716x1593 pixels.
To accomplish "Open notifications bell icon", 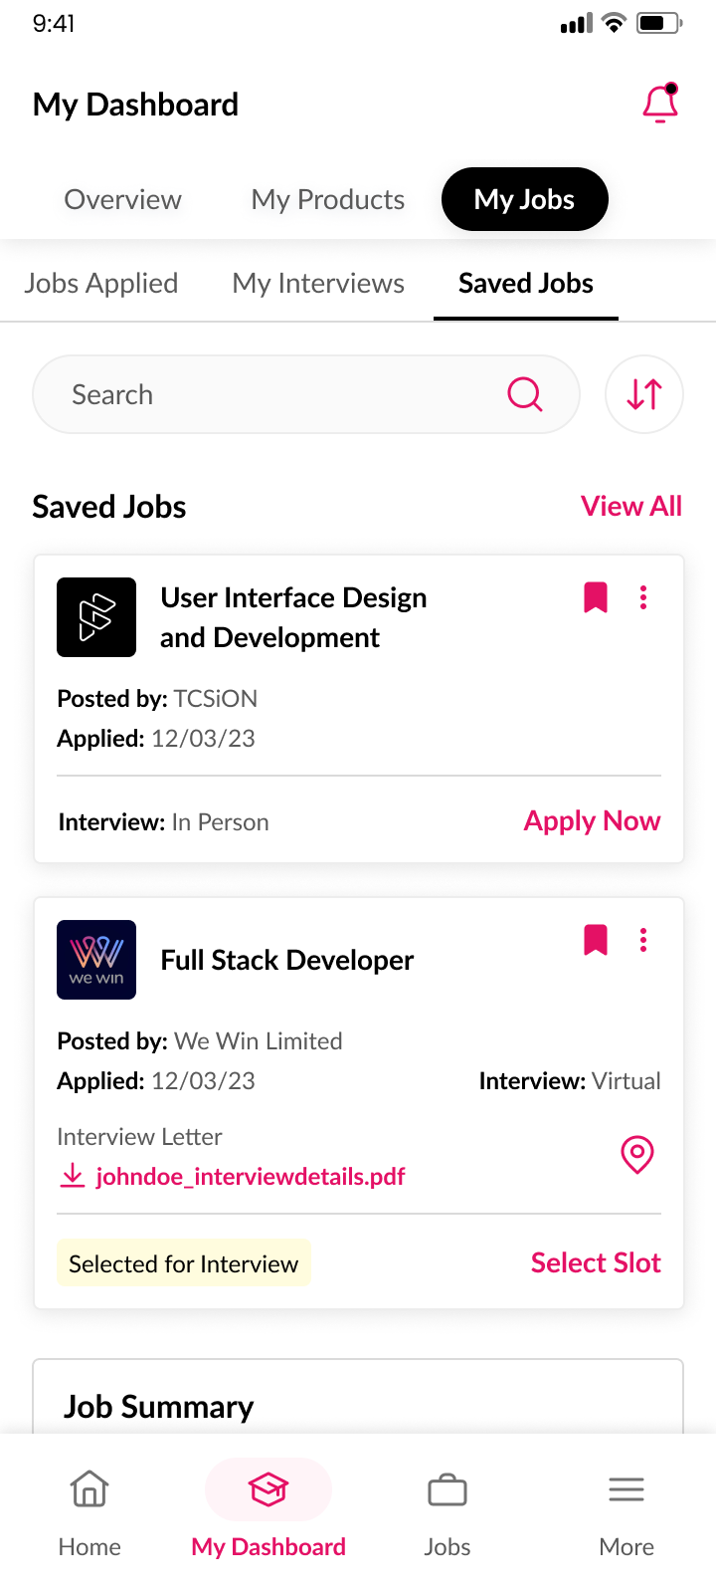I will click(x=660, y=104).
